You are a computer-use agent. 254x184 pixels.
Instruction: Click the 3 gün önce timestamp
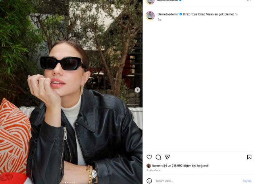(153, 170)
